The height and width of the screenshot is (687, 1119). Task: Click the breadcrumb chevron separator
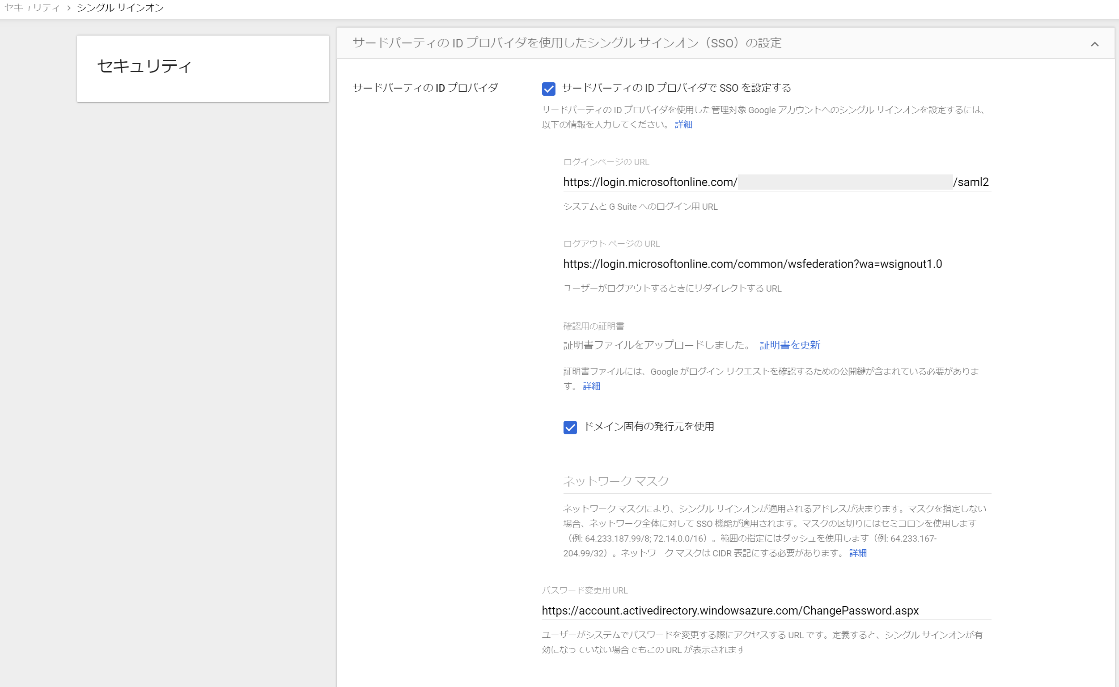pyautogui.click(x=68, y=8)
